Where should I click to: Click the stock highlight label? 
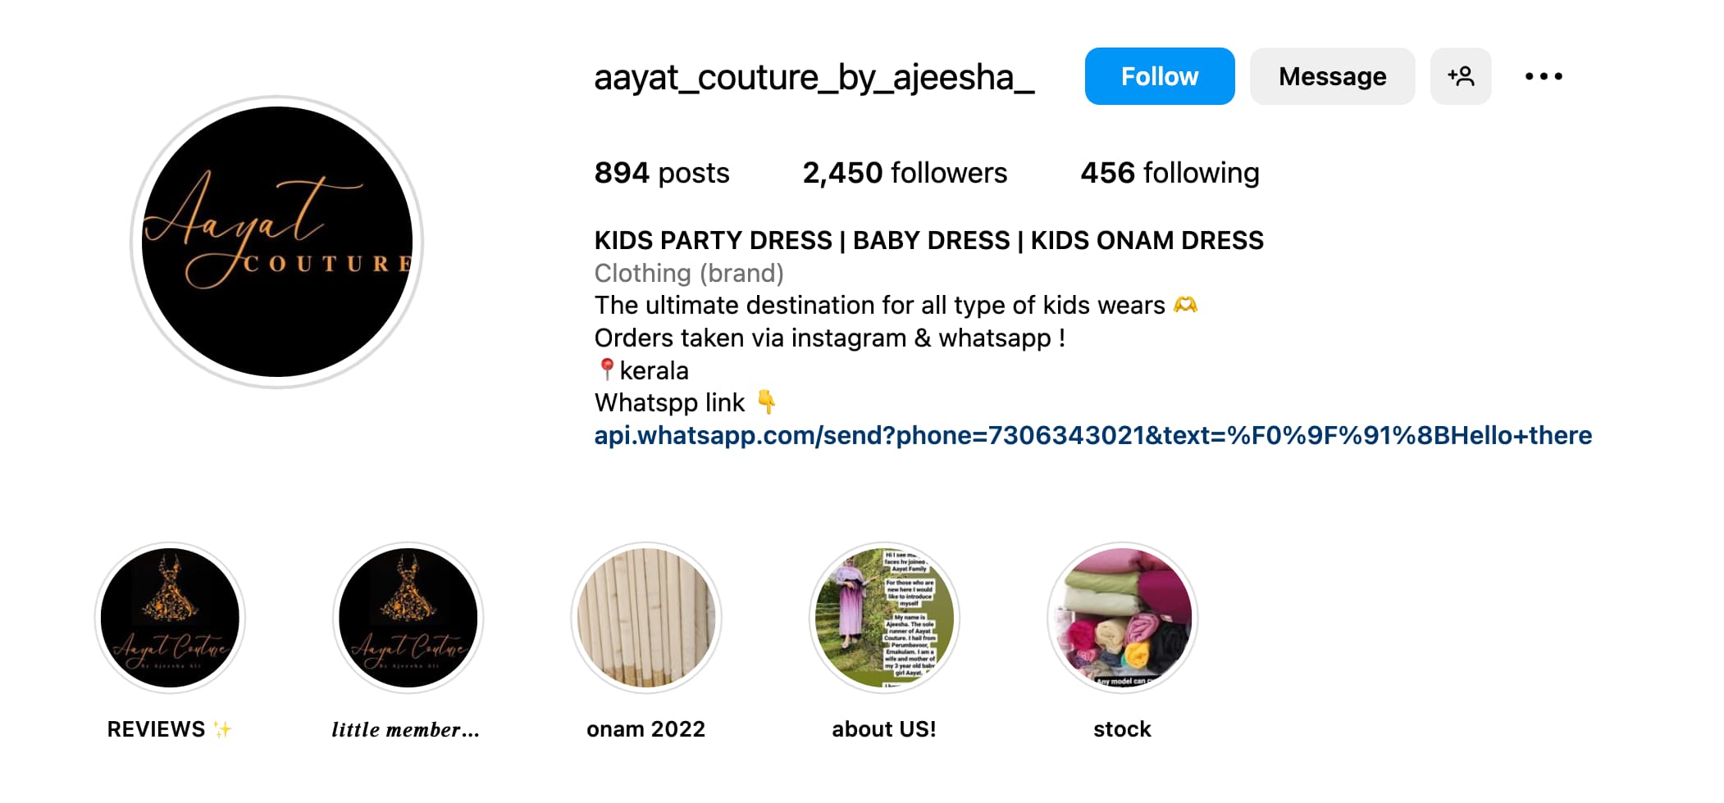coord(1122,729)
